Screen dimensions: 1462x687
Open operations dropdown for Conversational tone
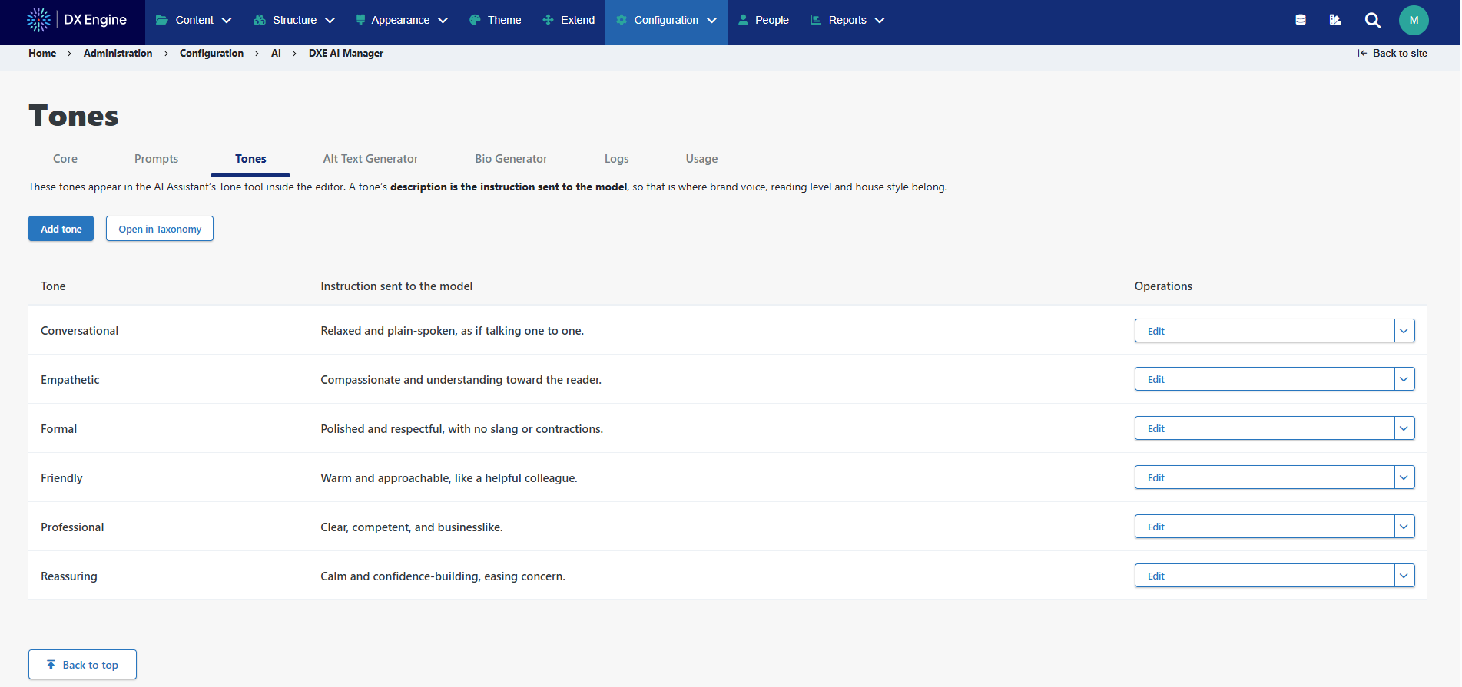pyautogui.click(x=1404, y=331)
